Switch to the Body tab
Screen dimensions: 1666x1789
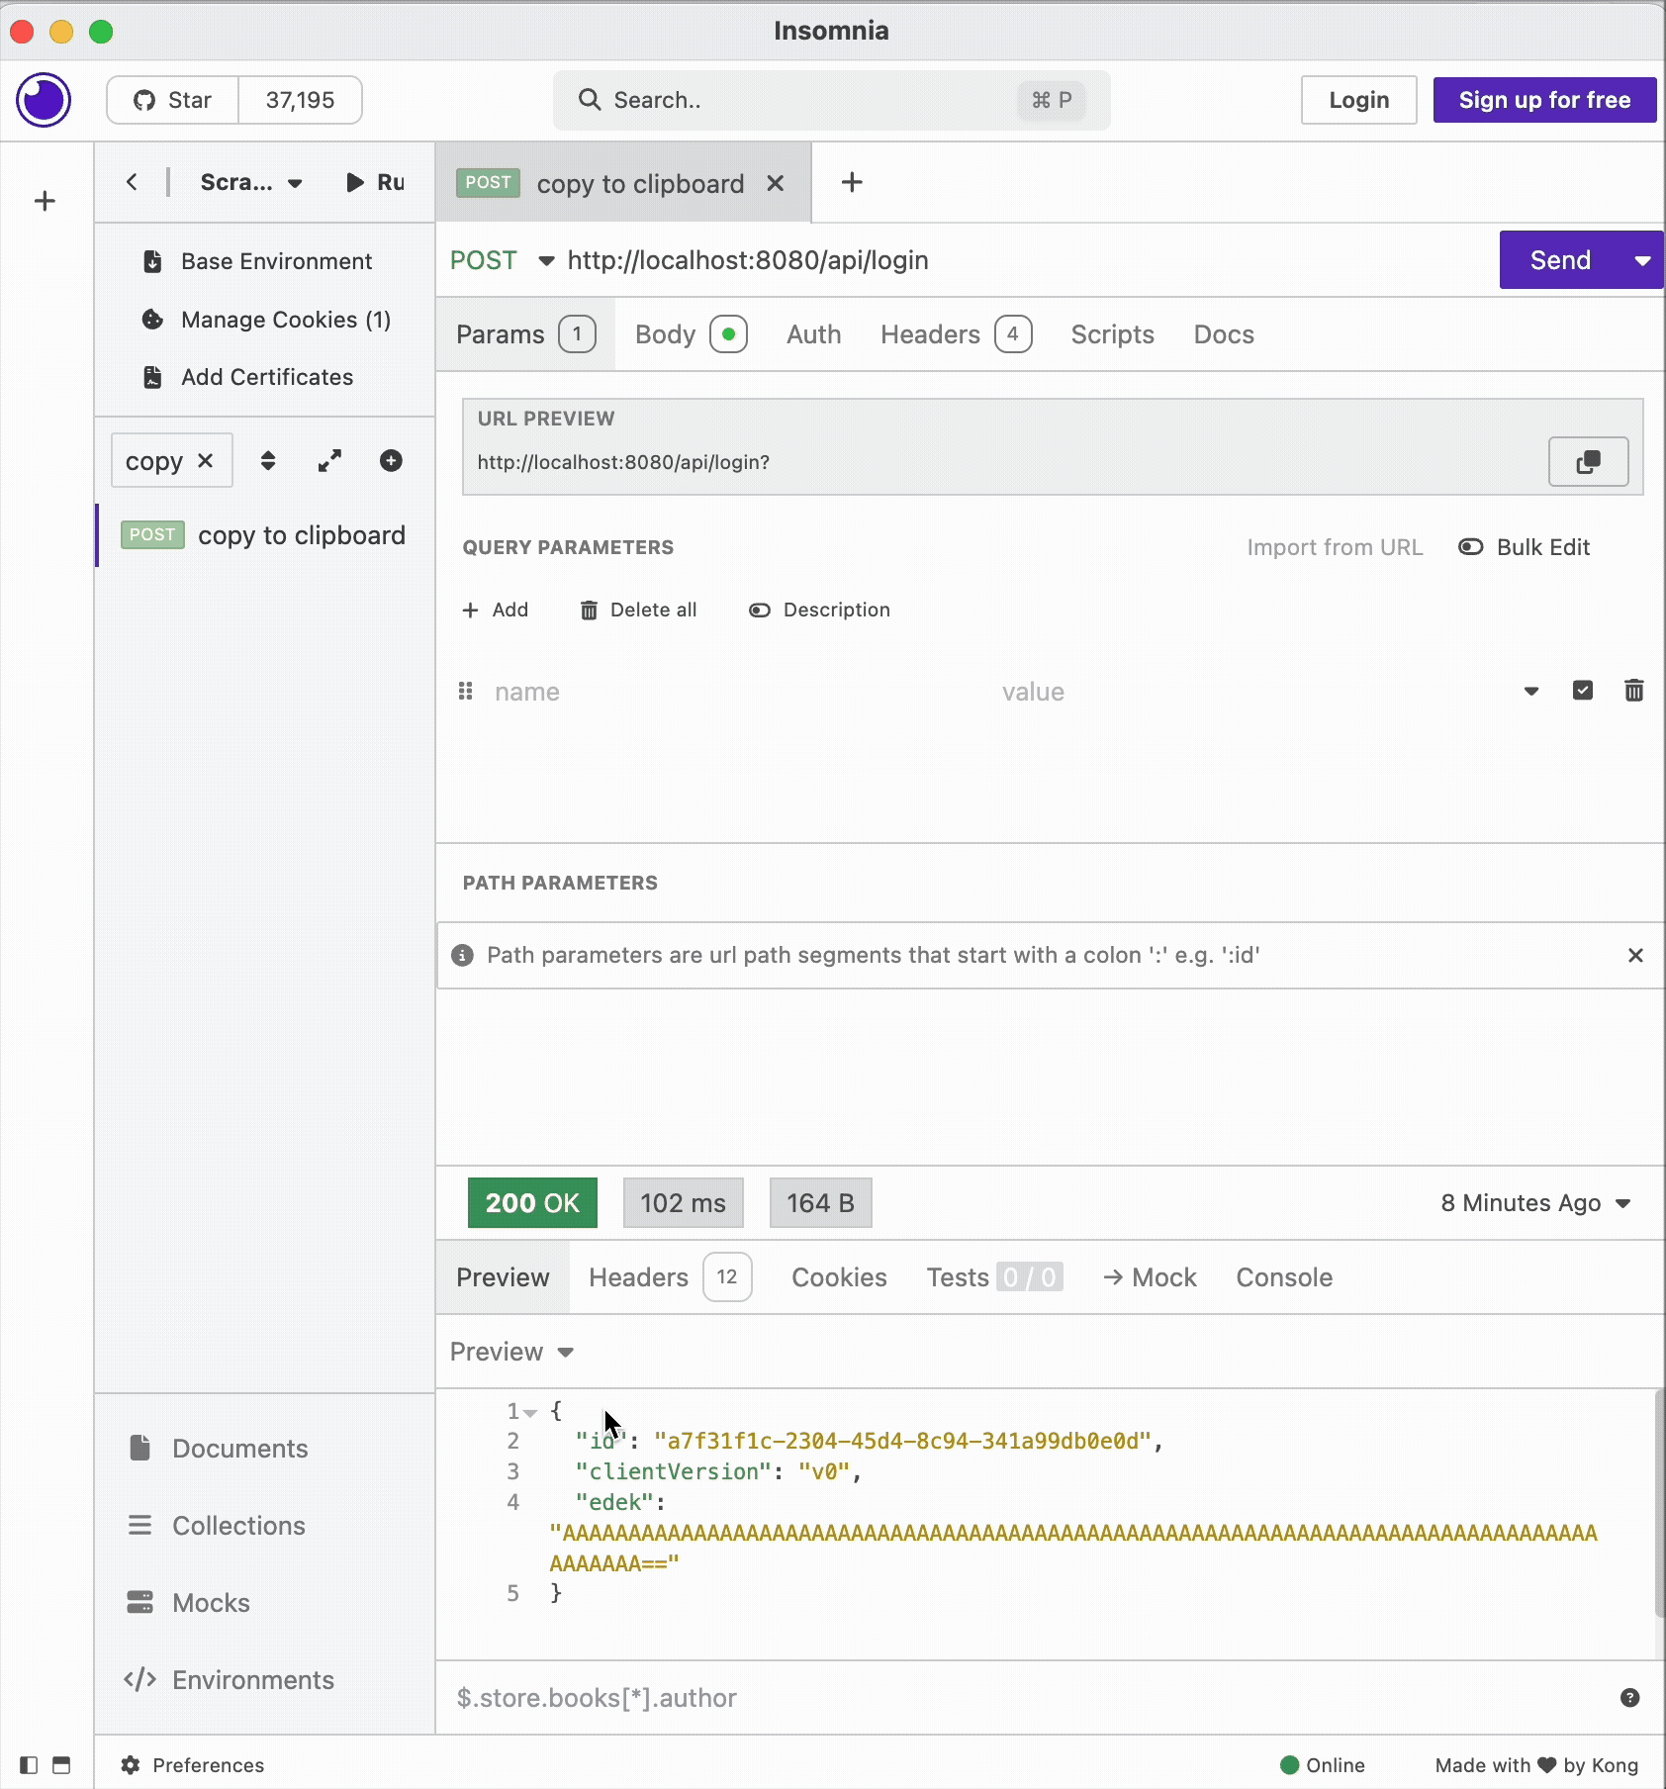pyautogui.click(x=691, y=334)
